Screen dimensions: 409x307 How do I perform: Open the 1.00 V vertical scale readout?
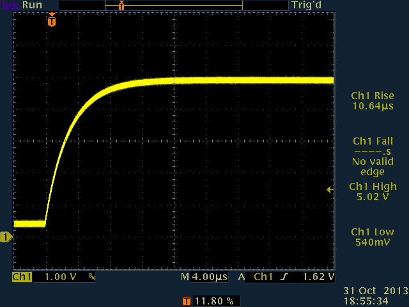click(59, 278)
